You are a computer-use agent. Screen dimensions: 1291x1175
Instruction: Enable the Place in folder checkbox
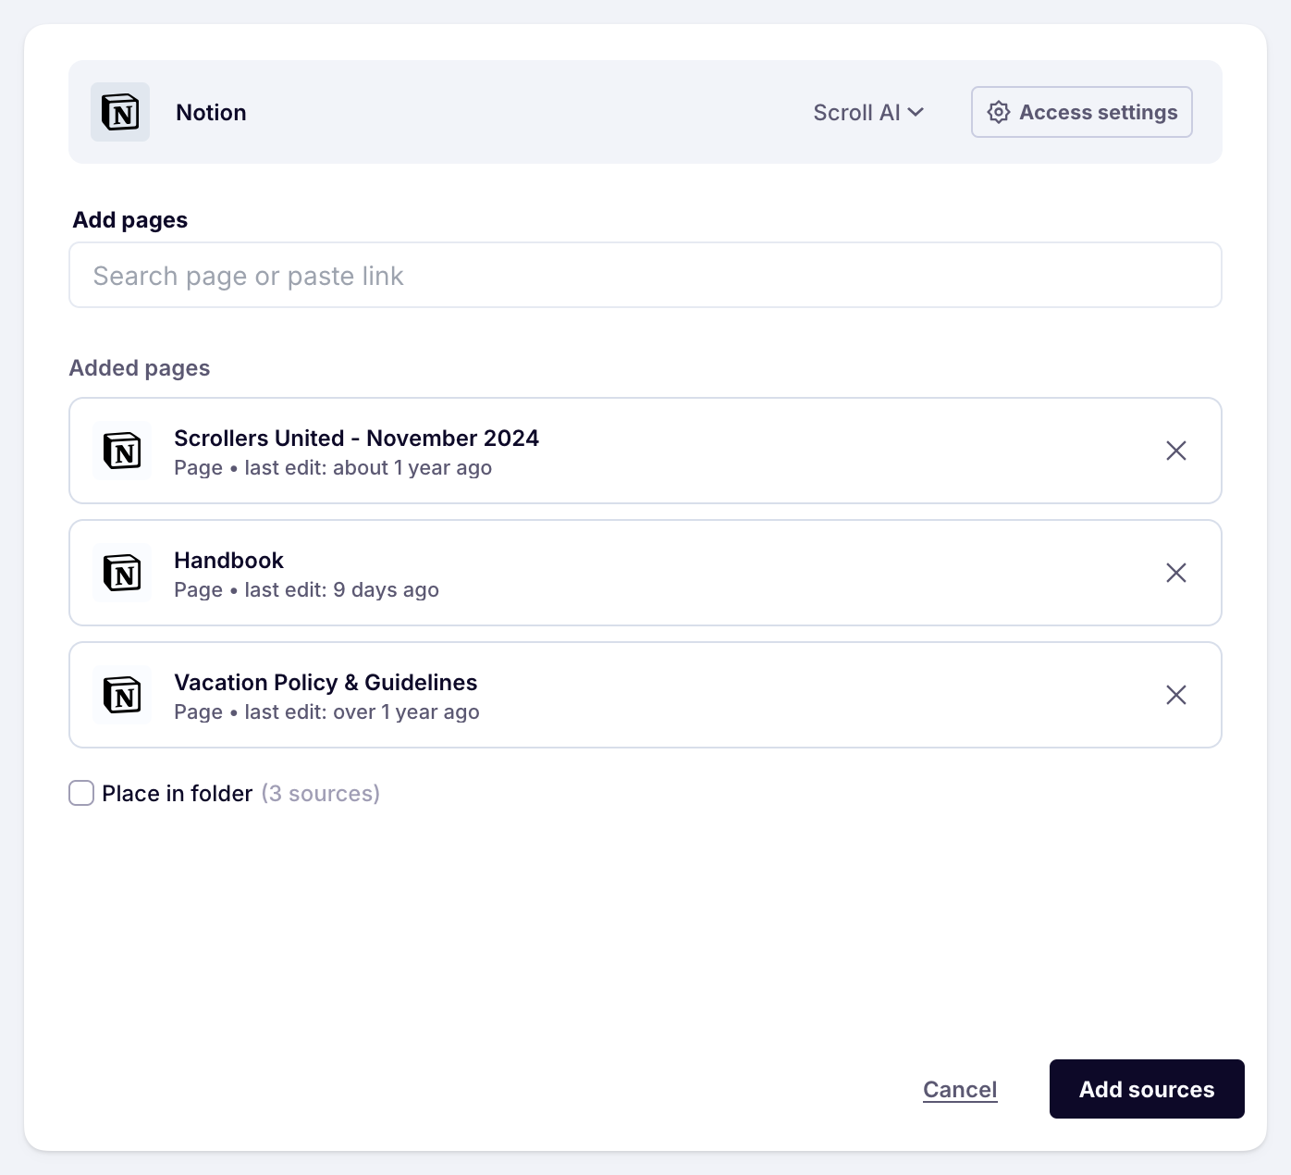pyautogui.click(x=81, y=793)
